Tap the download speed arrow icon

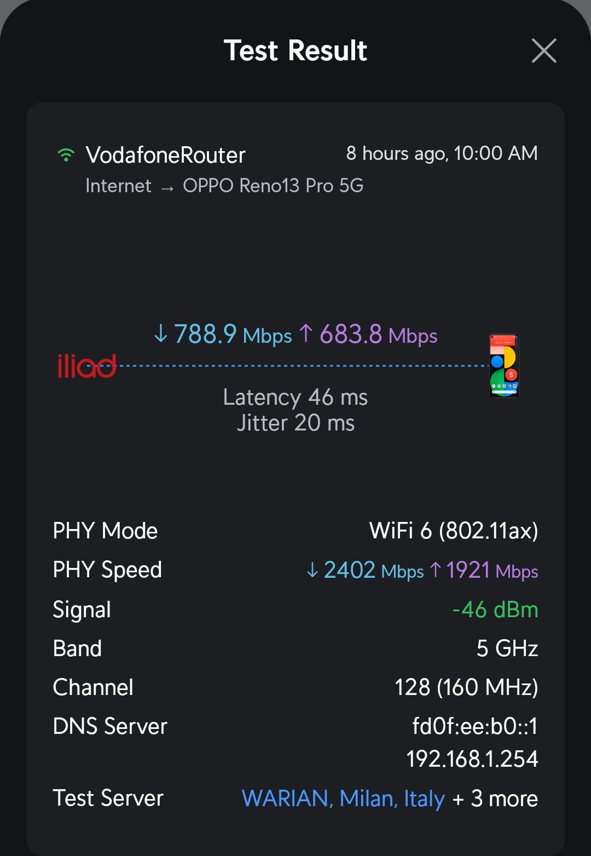tap(160, 334)
